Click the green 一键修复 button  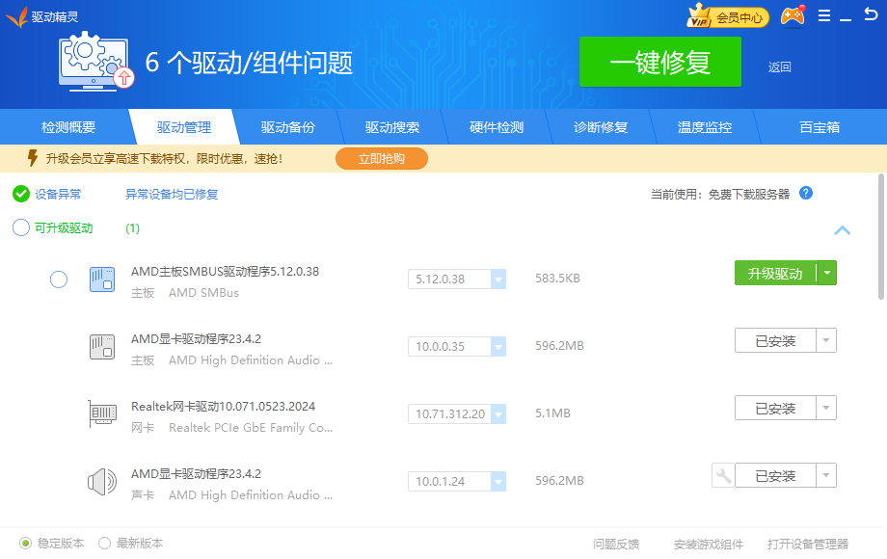point(660,63)
